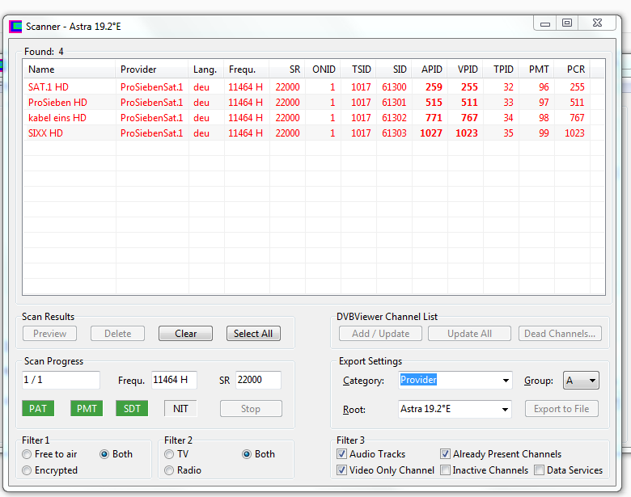
Task: Toggle the Data Services checkbox
Action: tap(540, 470)
